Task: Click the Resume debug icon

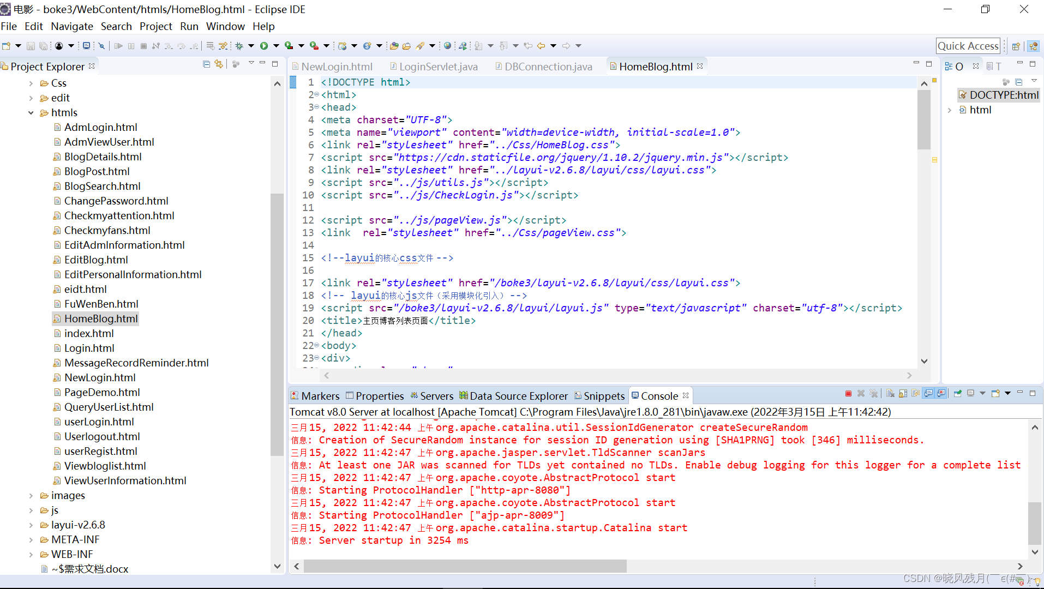Action: (118, 46)
